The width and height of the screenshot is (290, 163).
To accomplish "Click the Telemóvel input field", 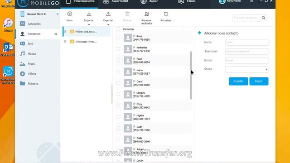I will tap(247, 51).
